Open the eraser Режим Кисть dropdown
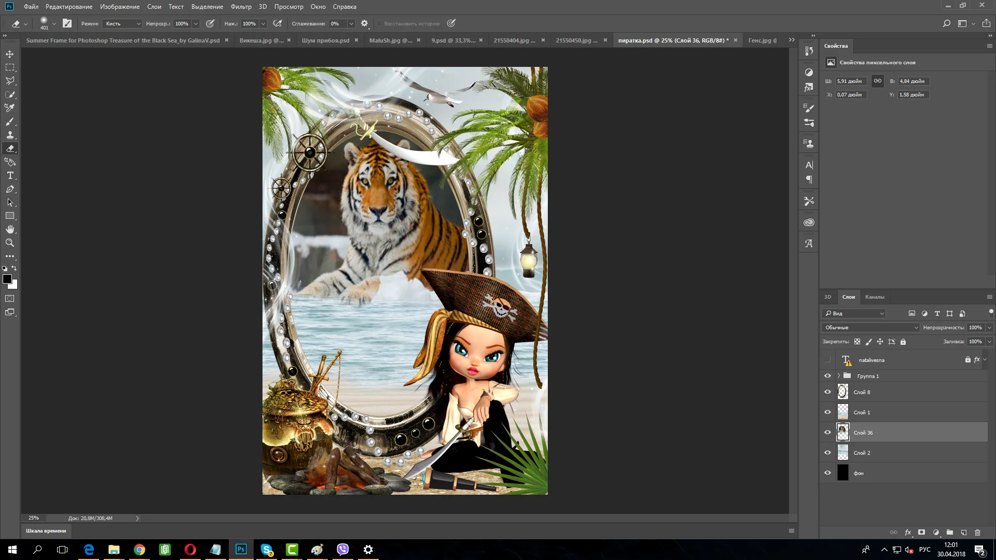996x560 pixels. click(122, 24)
